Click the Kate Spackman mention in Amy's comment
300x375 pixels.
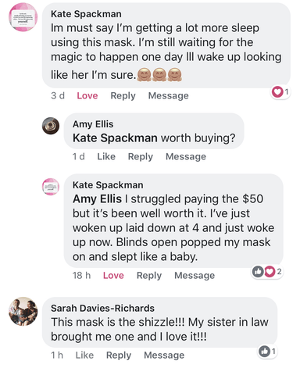(115, 138)
